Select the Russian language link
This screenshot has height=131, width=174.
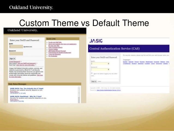(142, 62)
